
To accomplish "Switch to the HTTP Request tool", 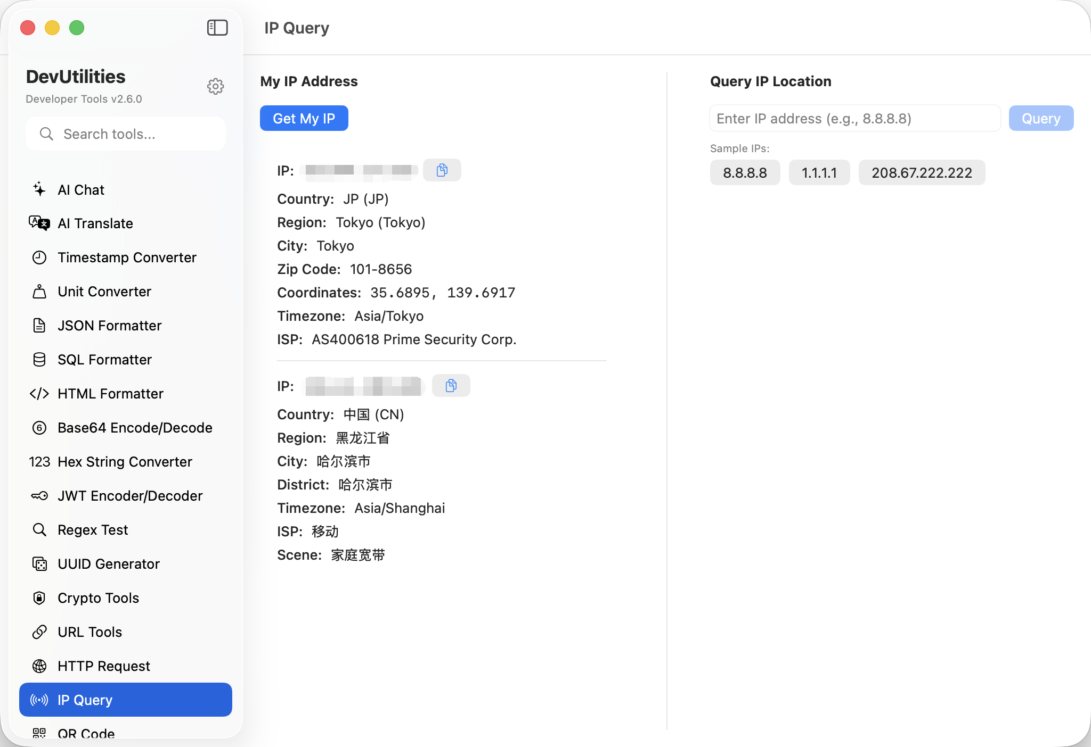I will [x=104, y=666].
